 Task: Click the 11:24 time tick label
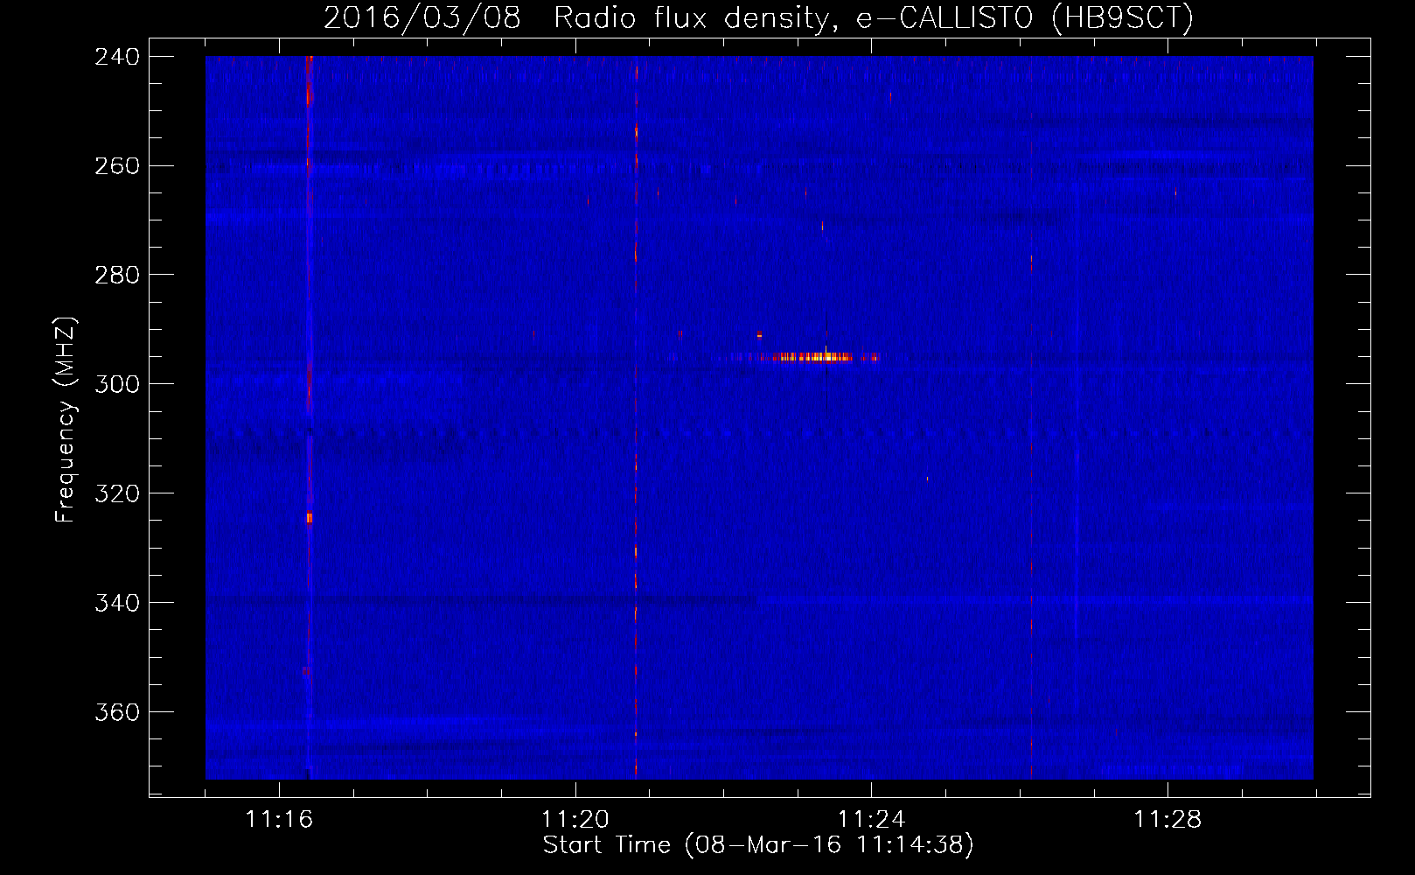871,820
